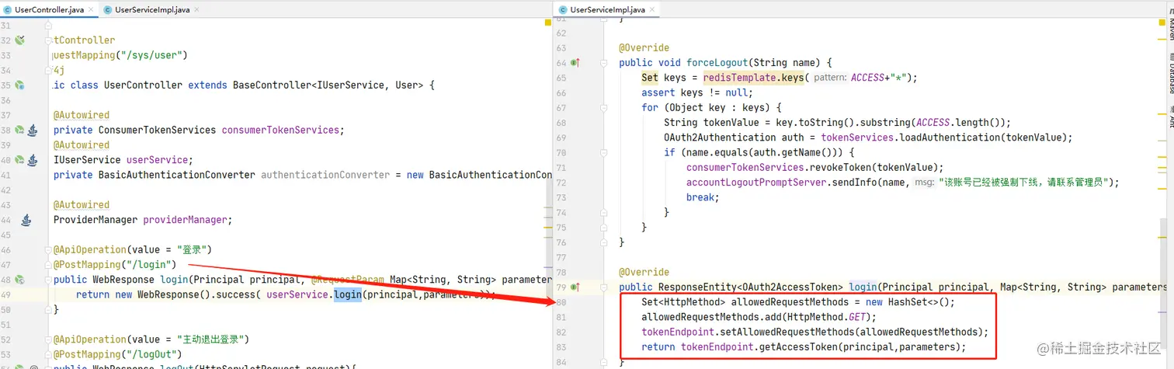Collapse ServiceImpl login method fold, line 79
The height and width of the screenshot is (369, 1174).
[x=603, y=287]
